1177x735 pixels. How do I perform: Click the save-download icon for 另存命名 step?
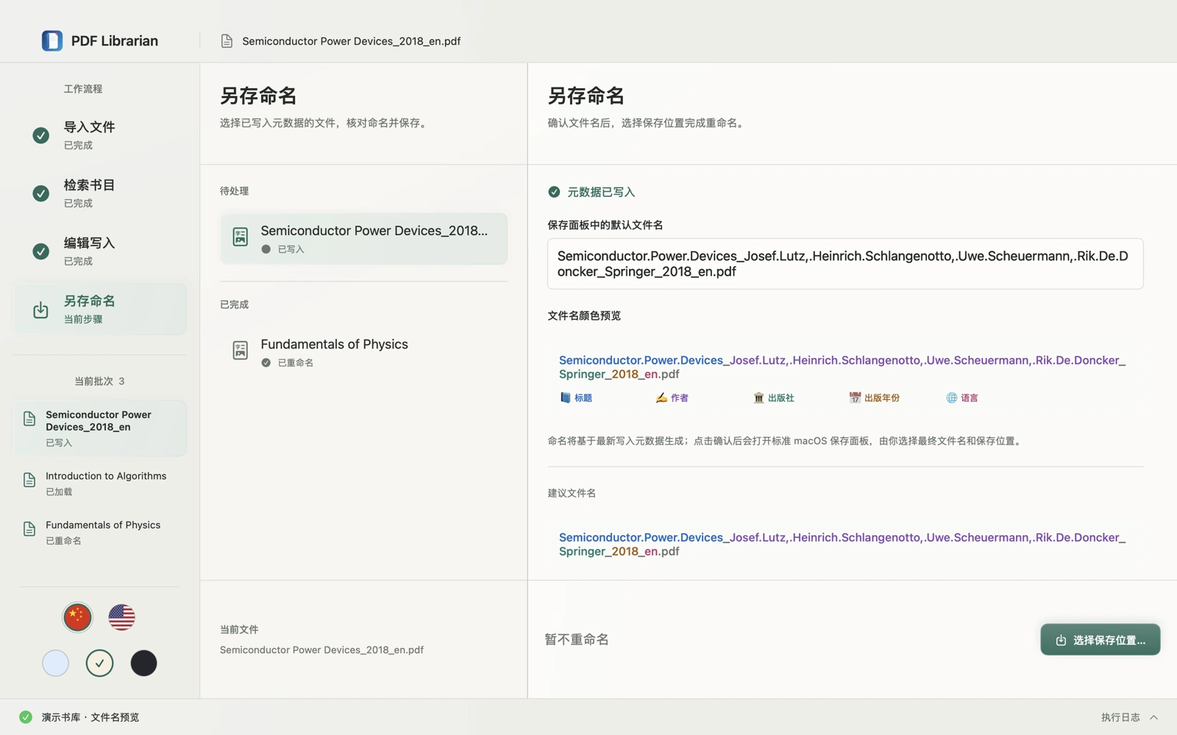(41, 309)
